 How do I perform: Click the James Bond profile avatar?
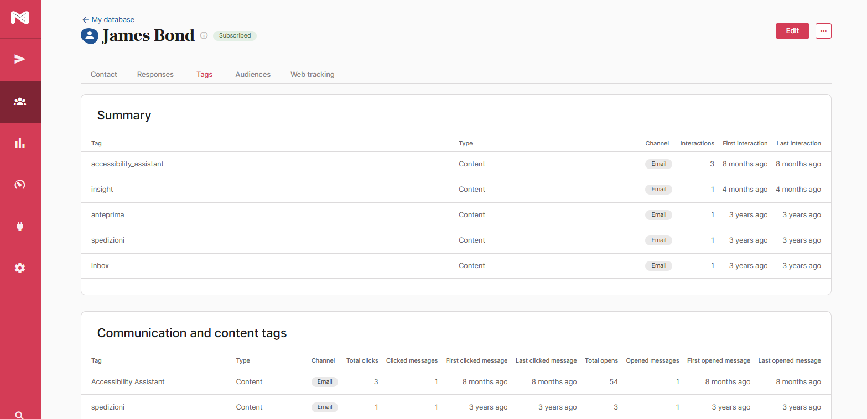click(89, 35)
